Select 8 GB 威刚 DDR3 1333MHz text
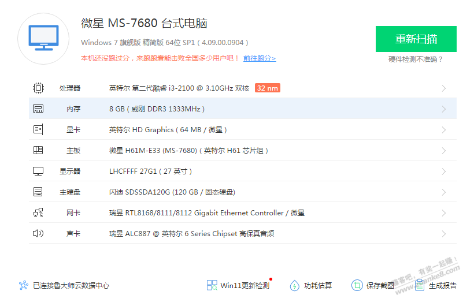Image resolution: width=474 pixels, height=306 pixels. (x=157, y=109)
